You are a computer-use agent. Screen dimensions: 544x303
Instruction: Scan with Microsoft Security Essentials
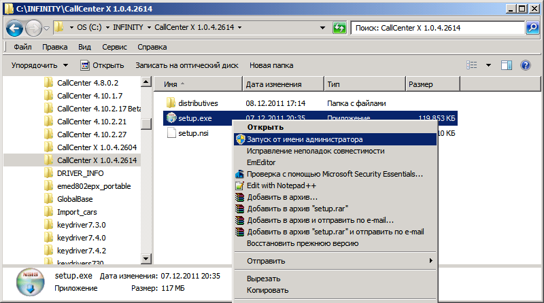[335, 174]
